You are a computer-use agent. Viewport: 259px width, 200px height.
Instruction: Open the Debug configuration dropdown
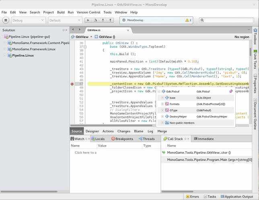29,21
